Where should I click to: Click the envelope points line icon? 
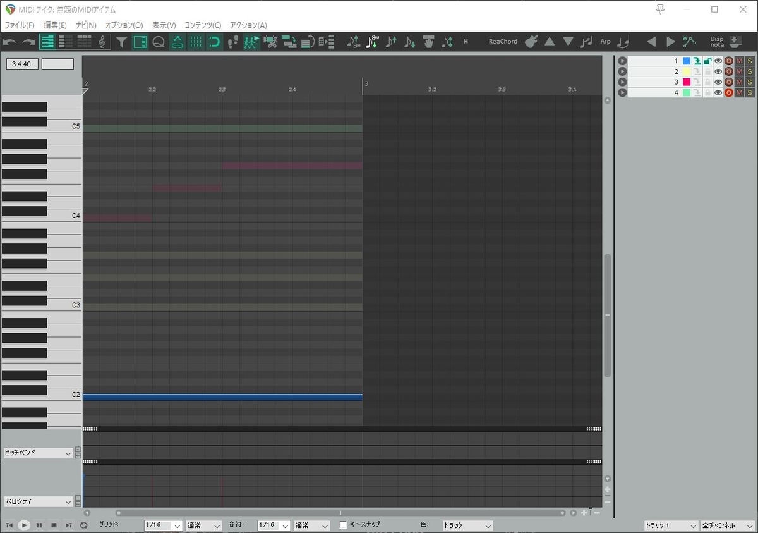689,42
